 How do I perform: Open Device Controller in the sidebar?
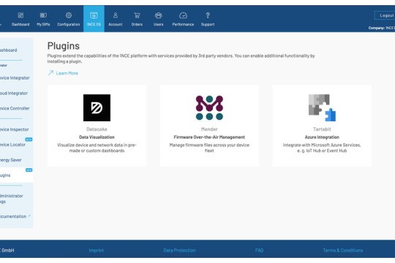(15, 108)
